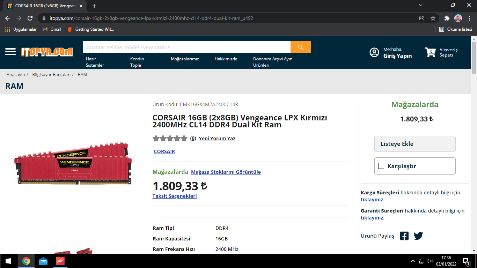477x268 pixels.
Task: Open the hamburger menu beside Itopya logo
Action: click(x=10, y=52)
